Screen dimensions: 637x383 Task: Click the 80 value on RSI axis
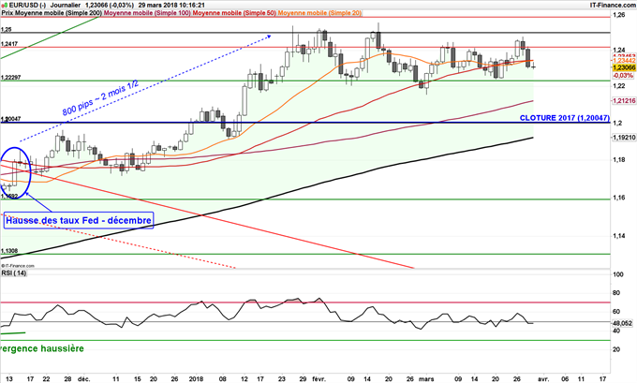click(x=616, y=293)
